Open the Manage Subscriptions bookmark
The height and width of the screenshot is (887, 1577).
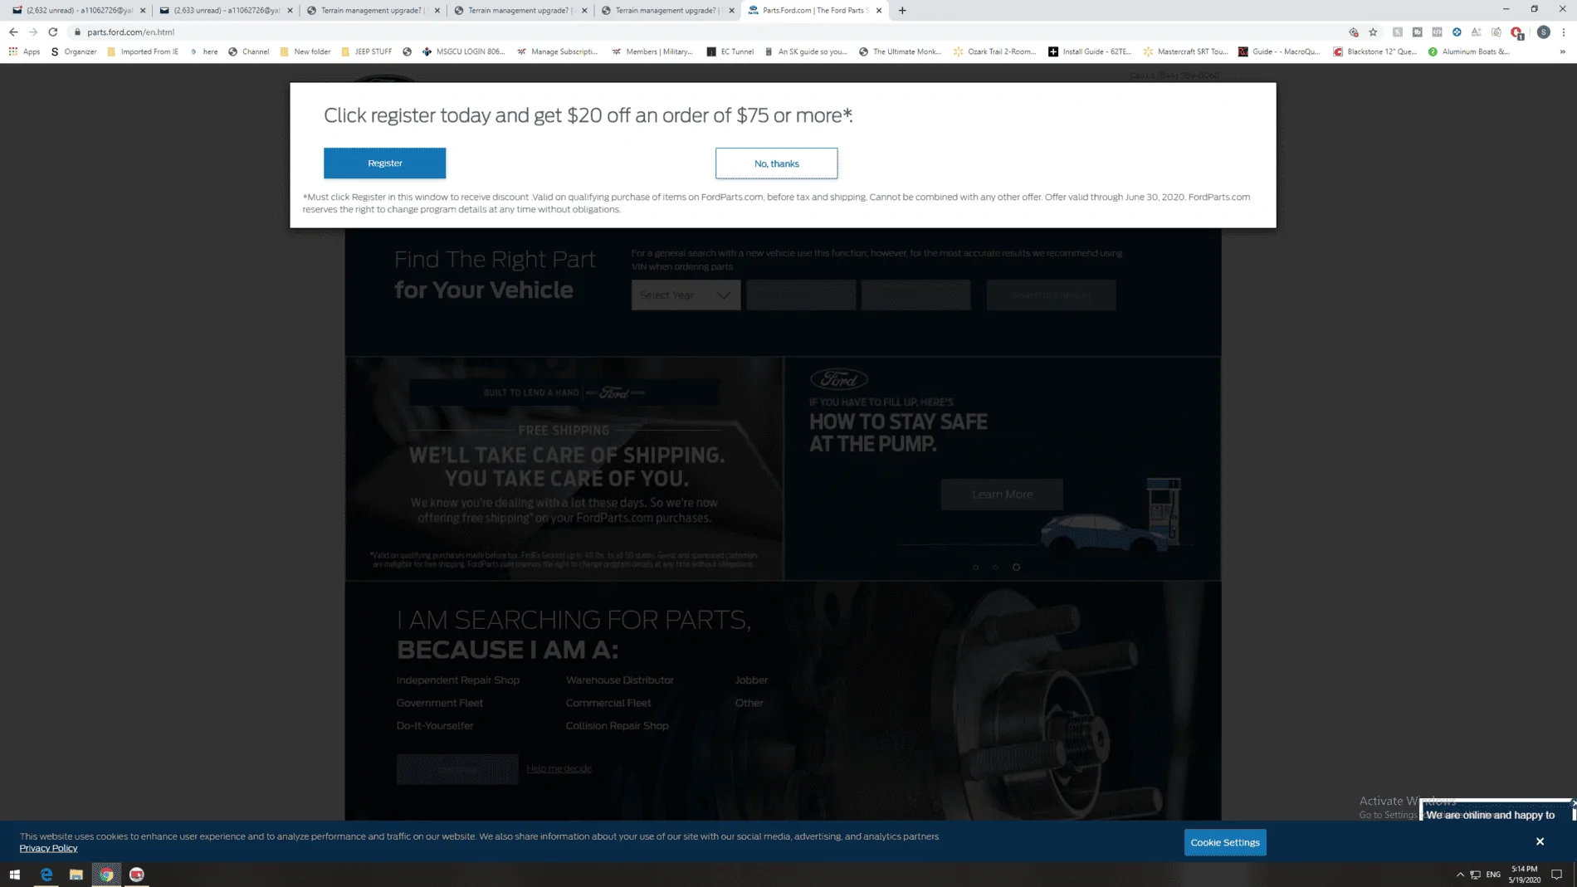tap(557, 51)
